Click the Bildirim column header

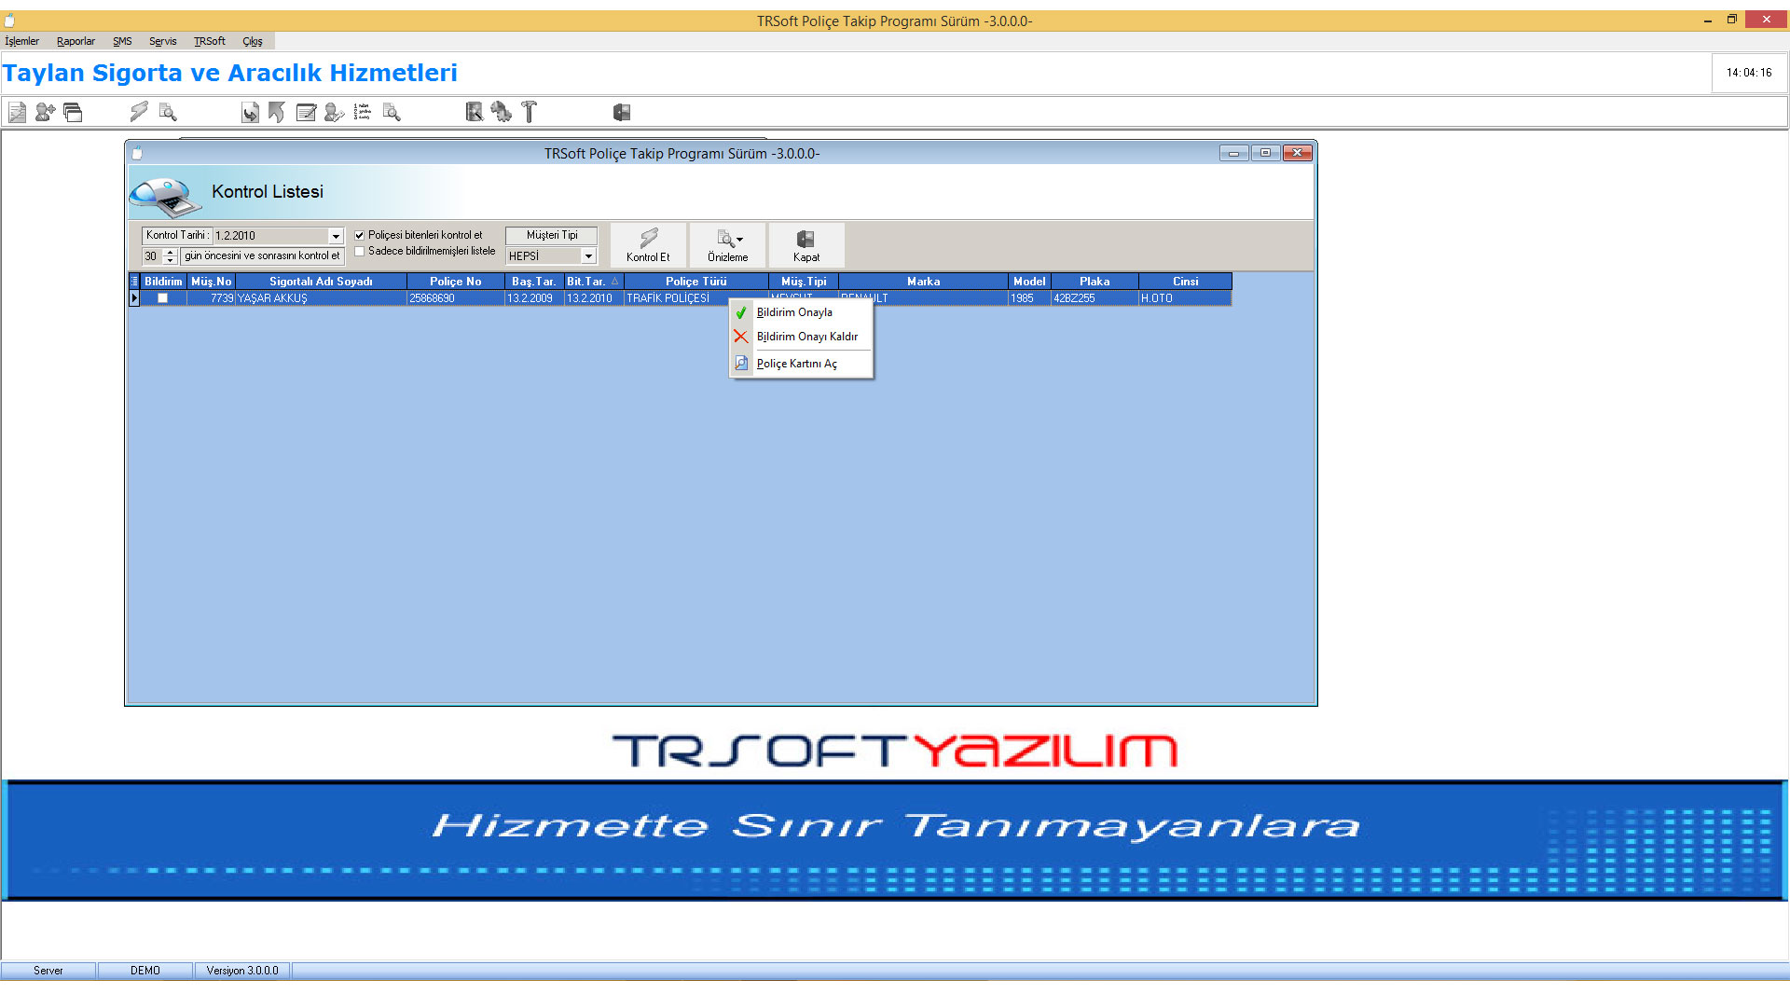pyautogui.click(x=163, y=282)
